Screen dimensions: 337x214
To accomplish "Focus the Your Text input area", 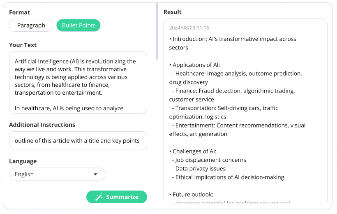I will [x=78, y=82].
